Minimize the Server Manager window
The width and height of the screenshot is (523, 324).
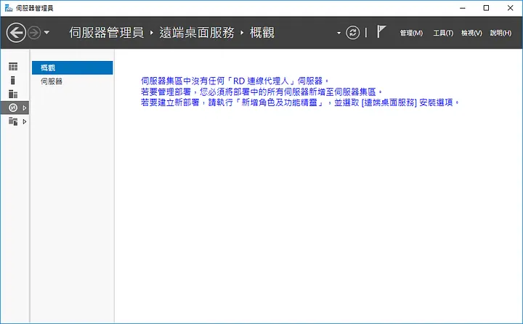[462, 8]
